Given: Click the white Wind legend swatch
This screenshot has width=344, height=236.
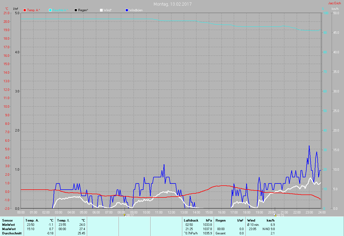Looking at the screenshot, I should 101,10.
